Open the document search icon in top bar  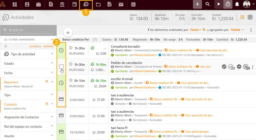pos(109,4)
